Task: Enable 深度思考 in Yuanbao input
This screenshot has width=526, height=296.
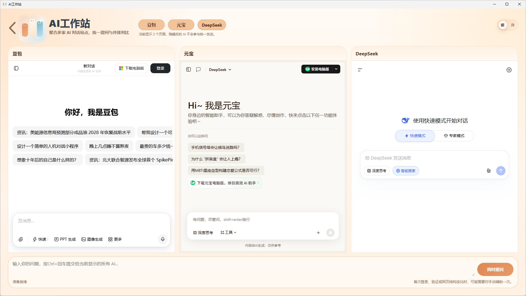Action: (203, 233)
